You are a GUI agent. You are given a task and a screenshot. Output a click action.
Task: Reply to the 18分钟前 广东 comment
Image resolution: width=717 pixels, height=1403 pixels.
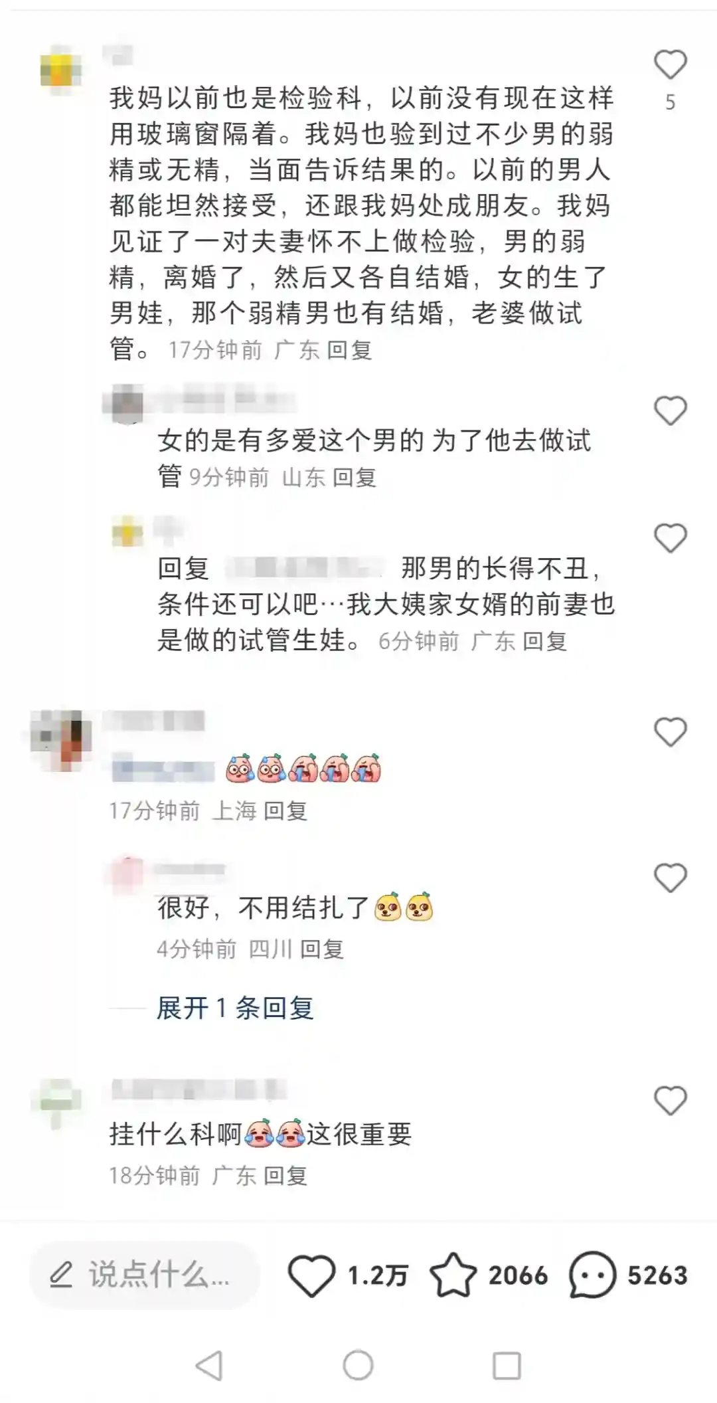pos(285,1176)
